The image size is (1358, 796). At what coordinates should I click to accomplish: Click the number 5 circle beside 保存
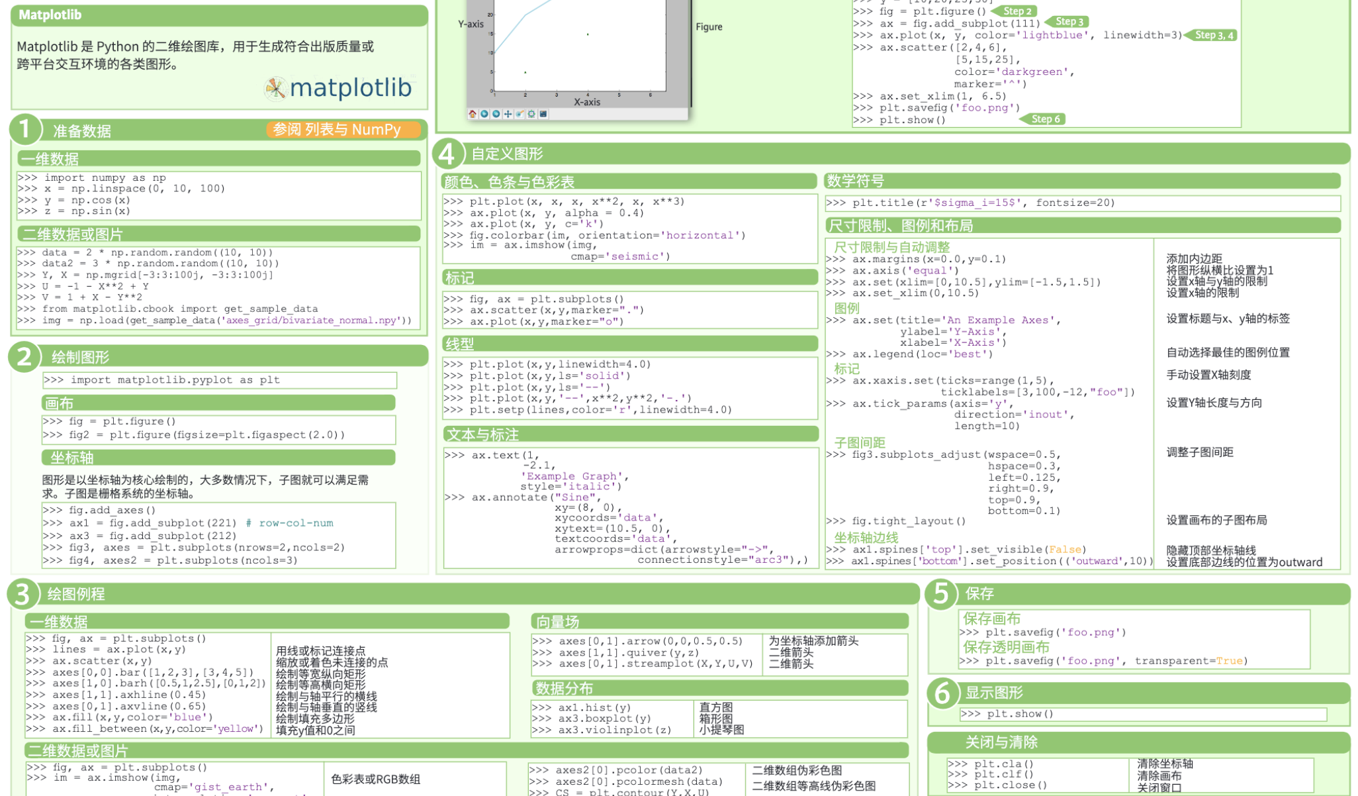pyautogui.click(x=942, y=593)
